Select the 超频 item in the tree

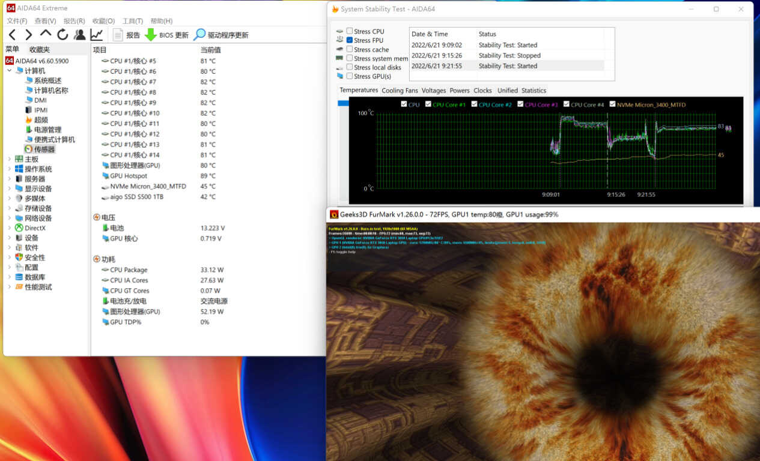(40, 120)
